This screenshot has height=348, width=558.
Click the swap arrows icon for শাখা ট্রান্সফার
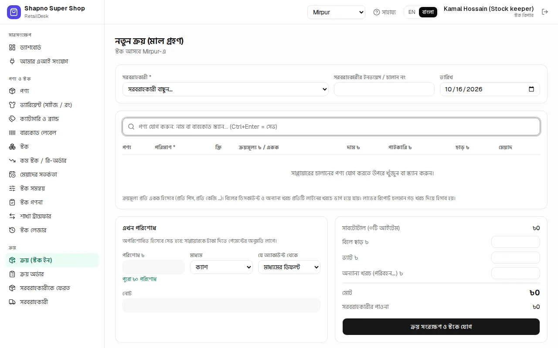click(x=12, y=216)
